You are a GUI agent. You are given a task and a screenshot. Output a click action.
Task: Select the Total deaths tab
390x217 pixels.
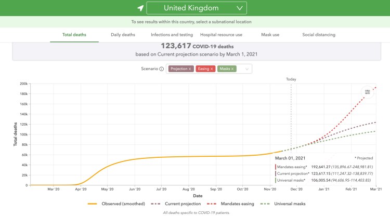click(74, 35)
